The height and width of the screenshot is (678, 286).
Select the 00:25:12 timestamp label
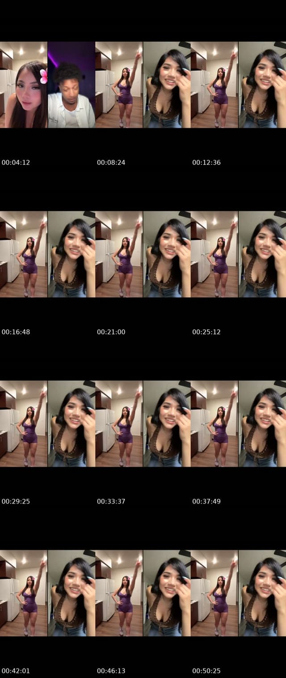click(x=206, y=332)
